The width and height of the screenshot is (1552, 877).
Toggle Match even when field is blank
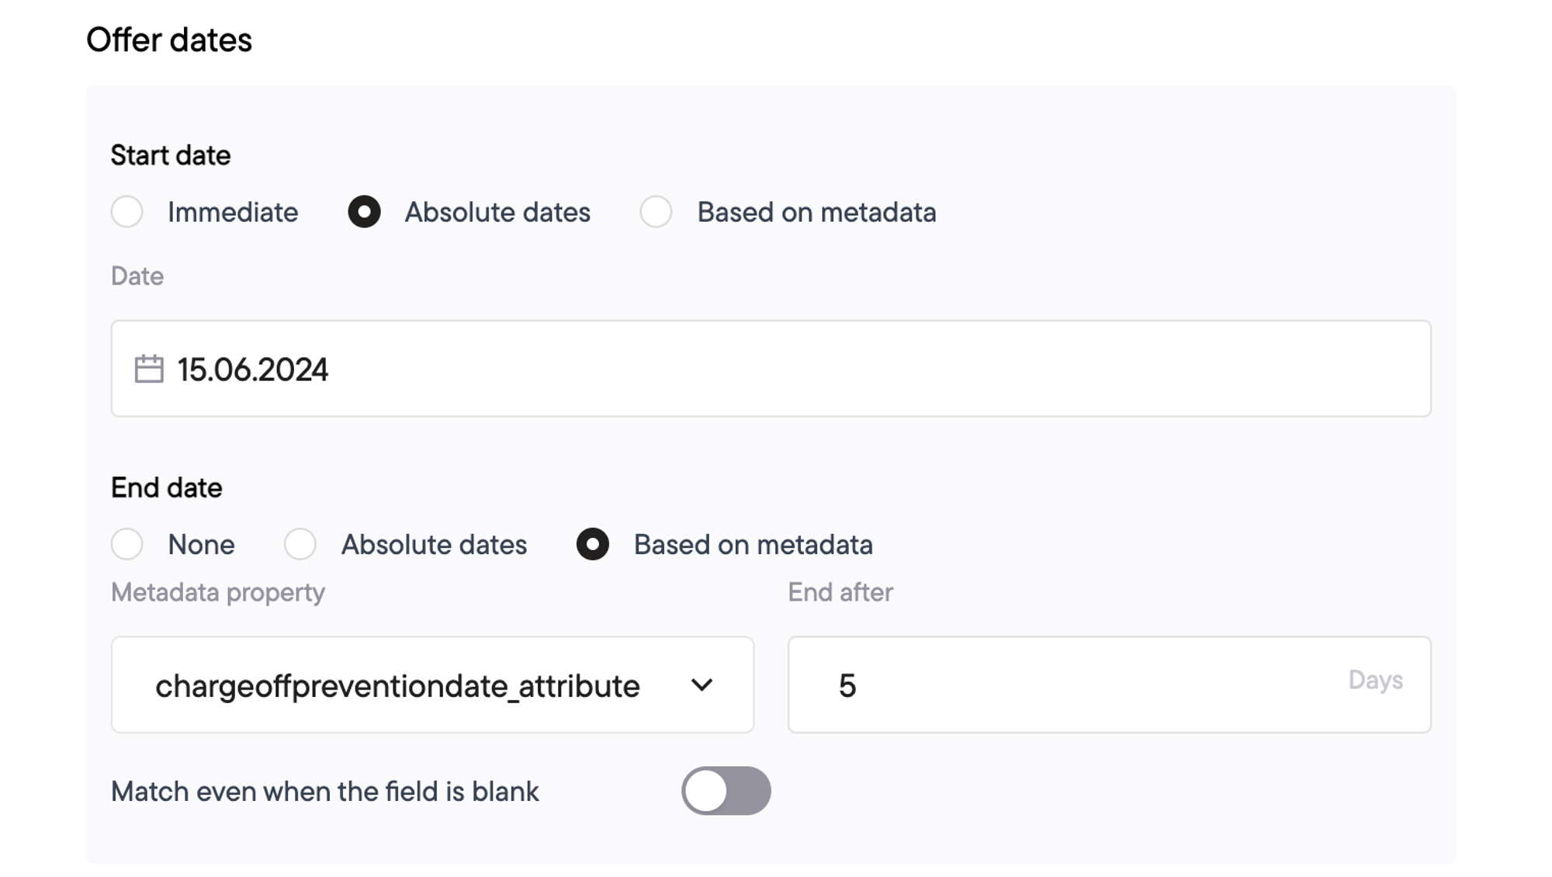click(726, 791)
